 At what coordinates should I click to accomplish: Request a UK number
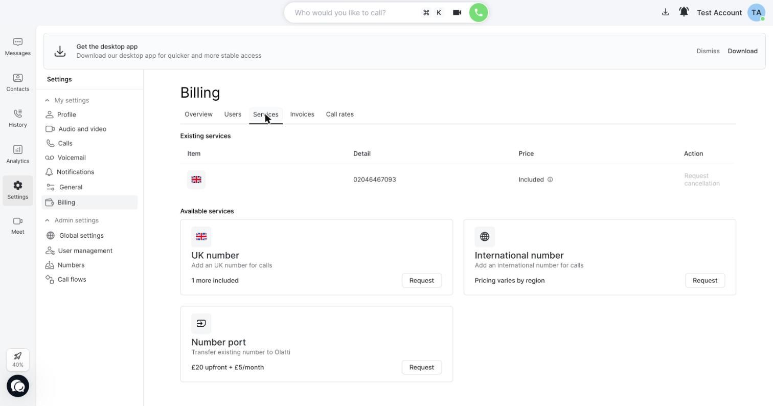(422, 281)
